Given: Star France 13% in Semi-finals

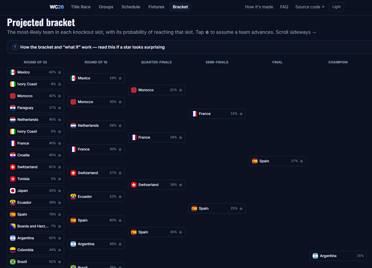Looking at the screenshot, I should [241, 114].
